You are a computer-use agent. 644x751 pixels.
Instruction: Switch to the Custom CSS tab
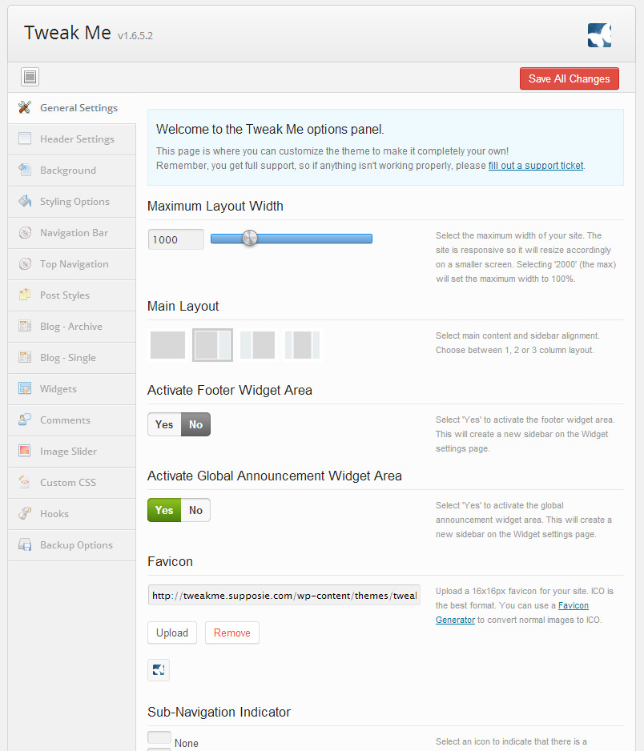click(68, 483)
